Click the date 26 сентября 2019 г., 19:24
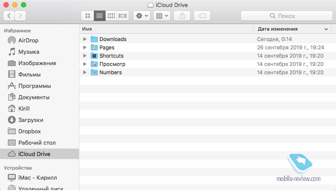 click(x=291, y=48)
